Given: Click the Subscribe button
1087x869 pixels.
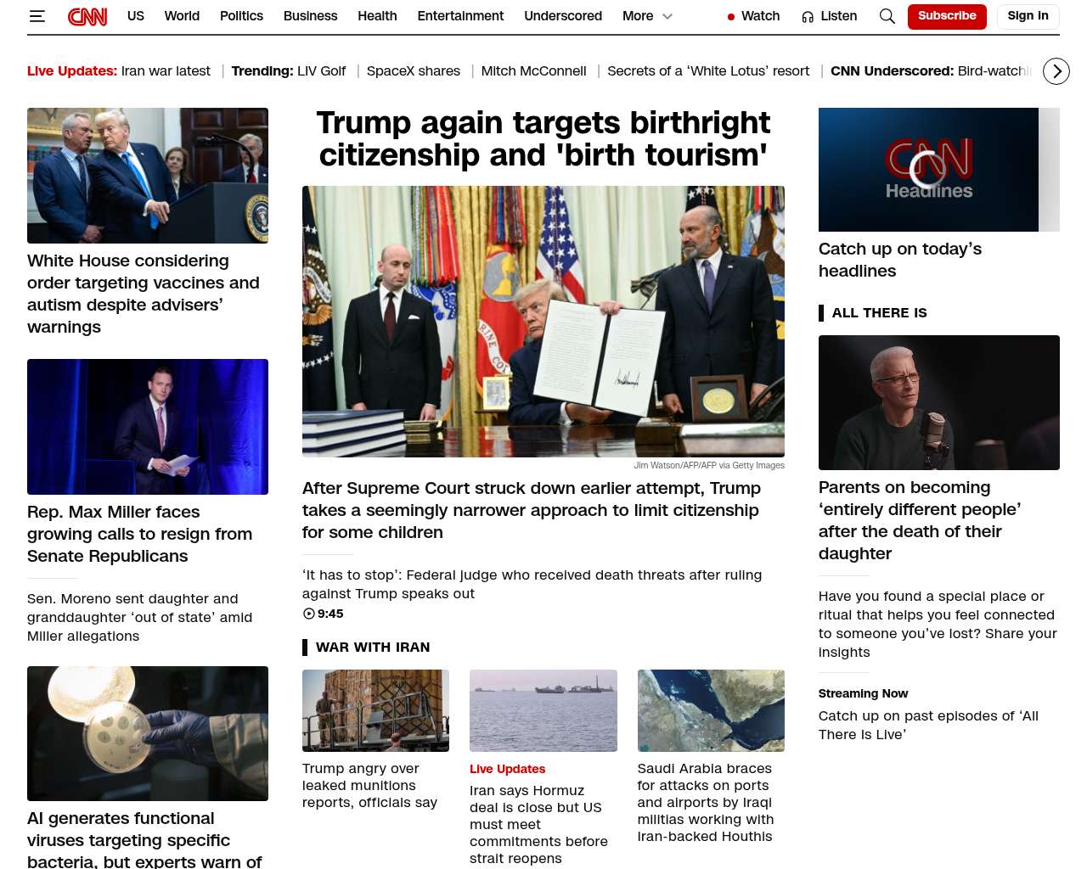Looking at the screenshot, I should [x=947, y=16].
